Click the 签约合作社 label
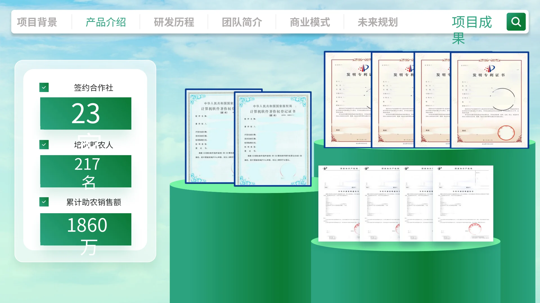Image resolution: width=540 pixels, height=303 pixels. [94, 88]
